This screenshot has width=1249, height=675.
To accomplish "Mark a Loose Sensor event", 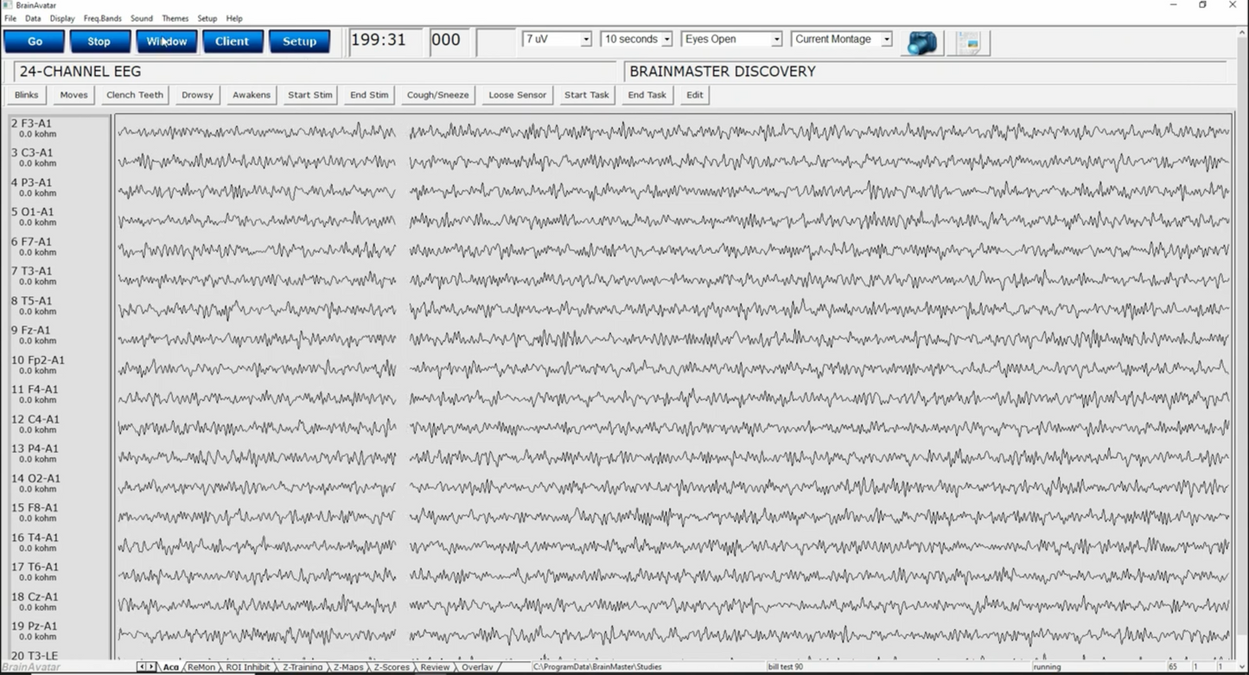I will coord(518,95).
